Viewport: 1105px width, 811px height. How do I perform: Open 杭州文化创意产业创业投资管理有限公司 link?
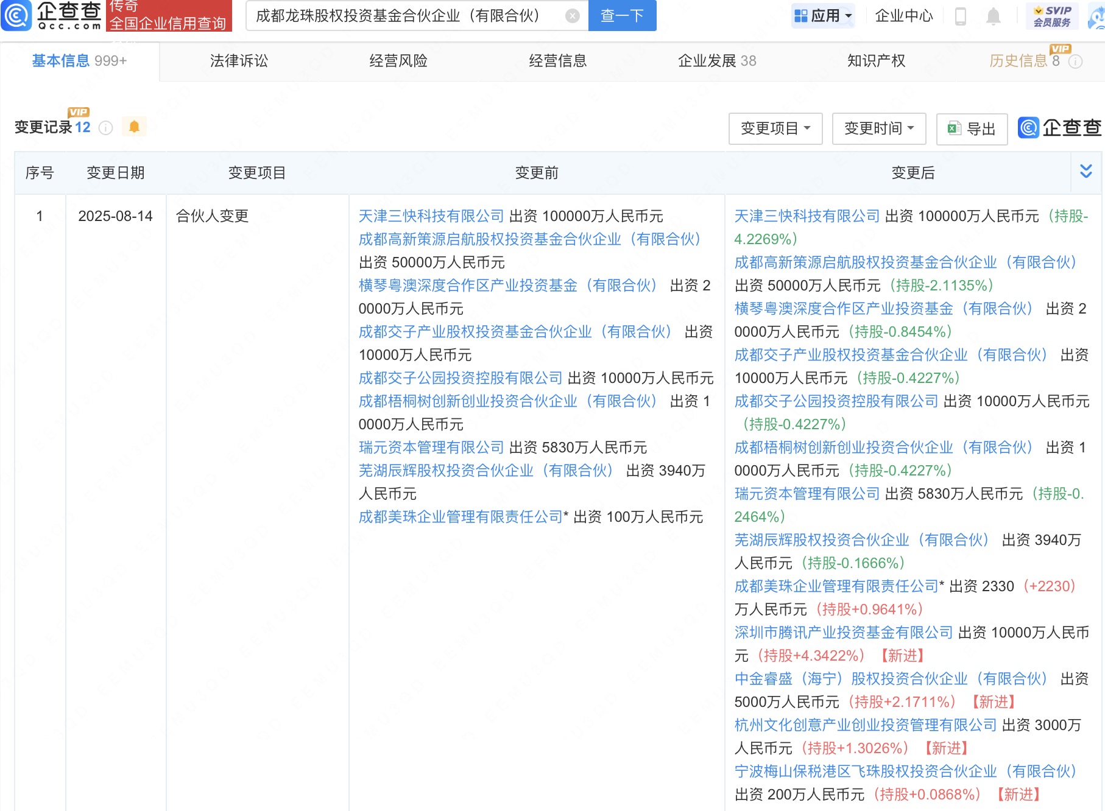coord(866,725)
